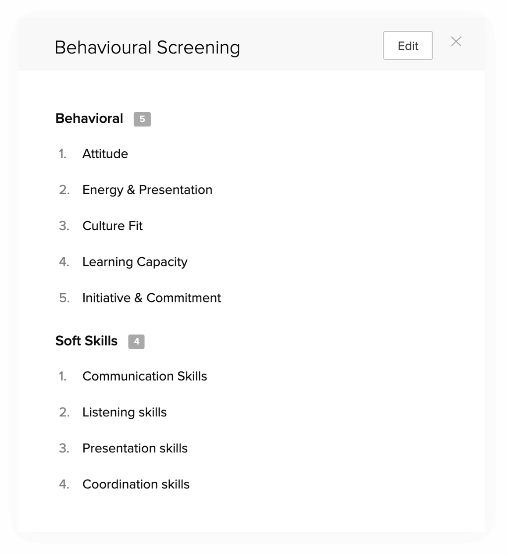The width and height of the screenshot is (507, 555).
Task: Click the Edit button
Action: 407,46
